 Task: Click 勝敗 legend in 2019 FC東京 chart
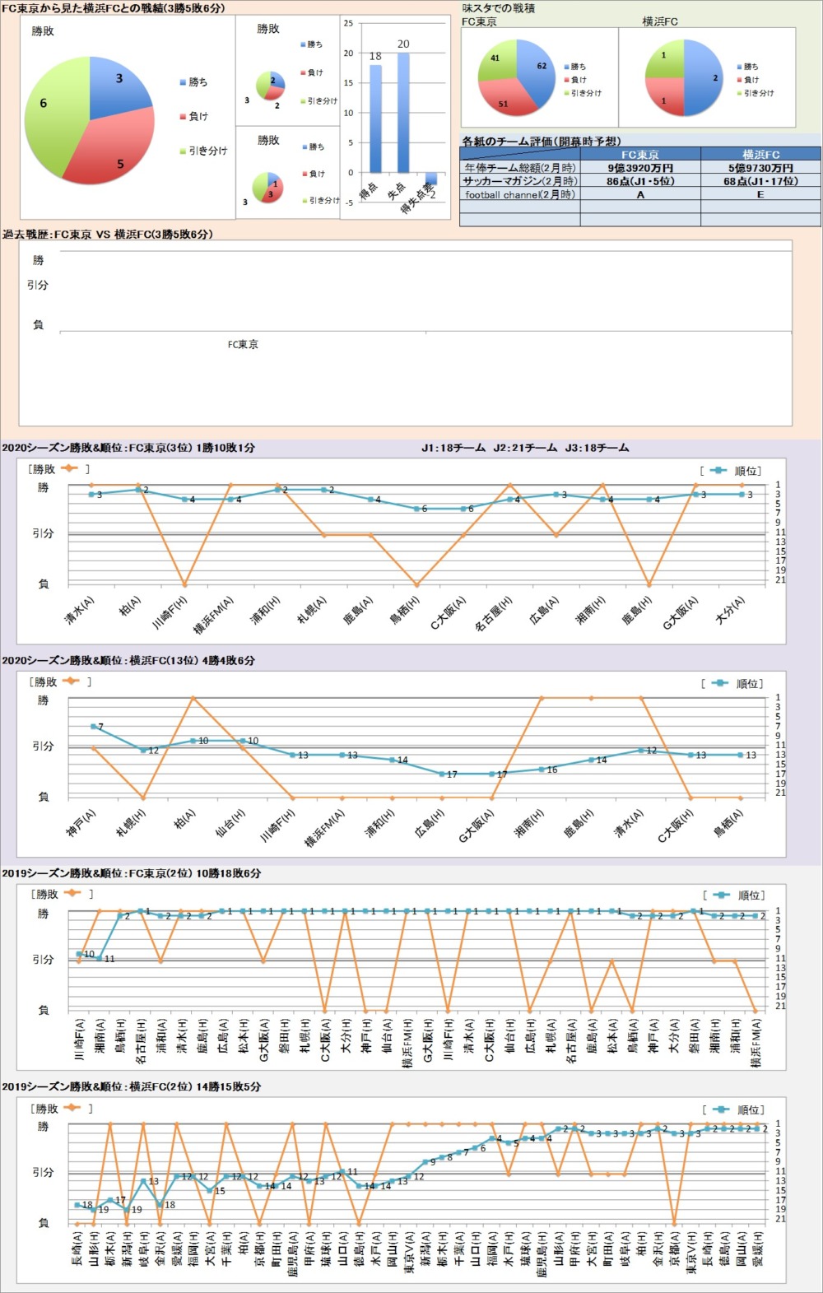pyautogui.click(x=62, y=894)
